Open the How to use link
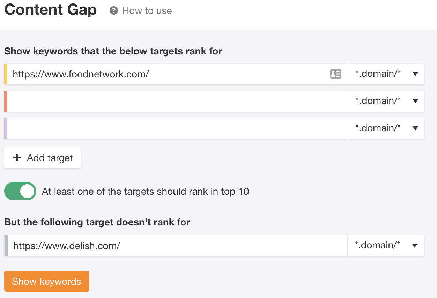The image size is (437, 298). [147, 11]
